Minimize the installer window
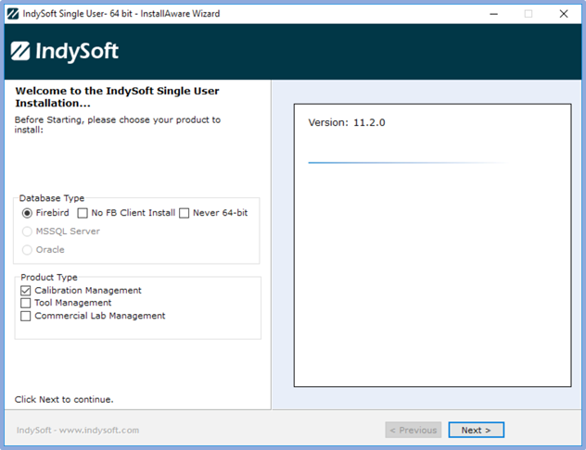The image size is (586, 450). (x=492, y=14)
